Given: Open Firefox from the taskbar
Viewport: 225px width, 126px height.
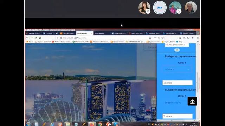Looking at the screenshot, I should [x=92, y=124].
